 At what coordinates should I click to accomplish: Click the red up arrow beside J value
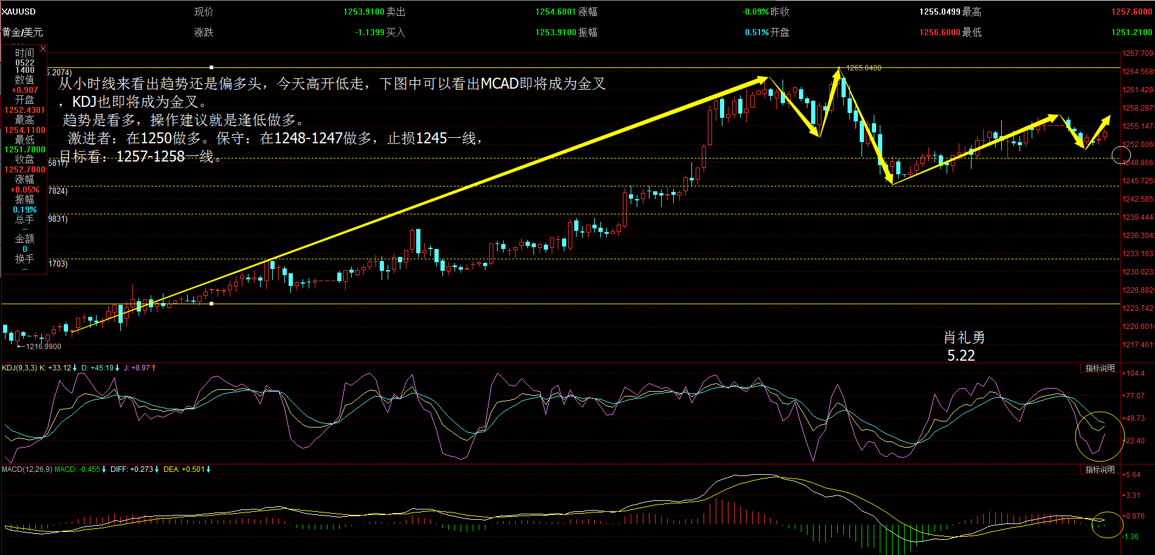154,368
